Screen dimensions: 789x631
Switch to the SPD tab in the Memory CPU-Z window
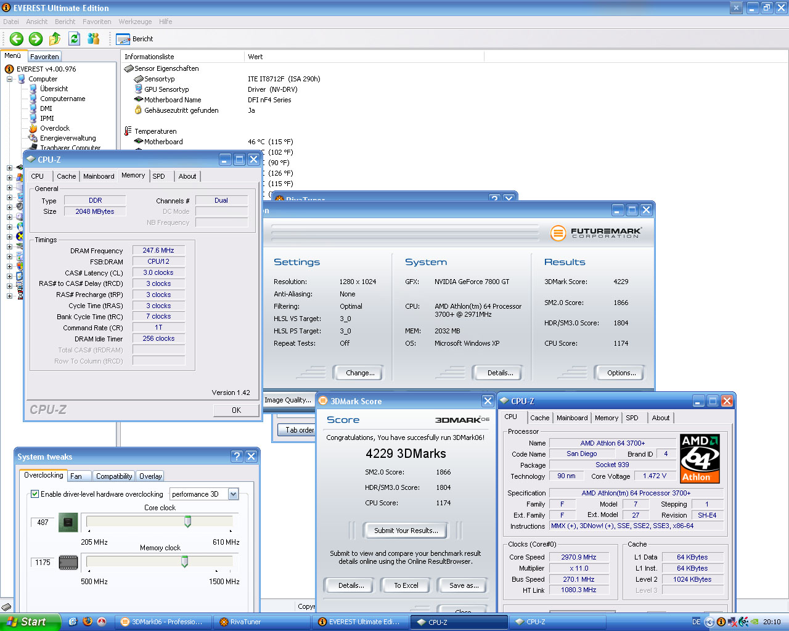point(159,176)
